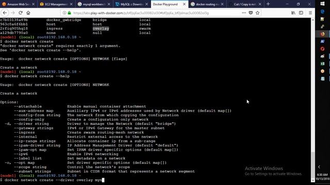The image size is (330, 185).
Task: Click the 'docker_gwbridge' network name
Action: click(x=64, y=20)
